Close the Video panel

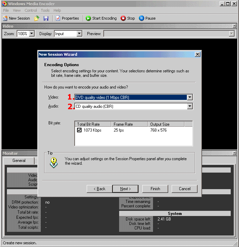coord(235,26)
